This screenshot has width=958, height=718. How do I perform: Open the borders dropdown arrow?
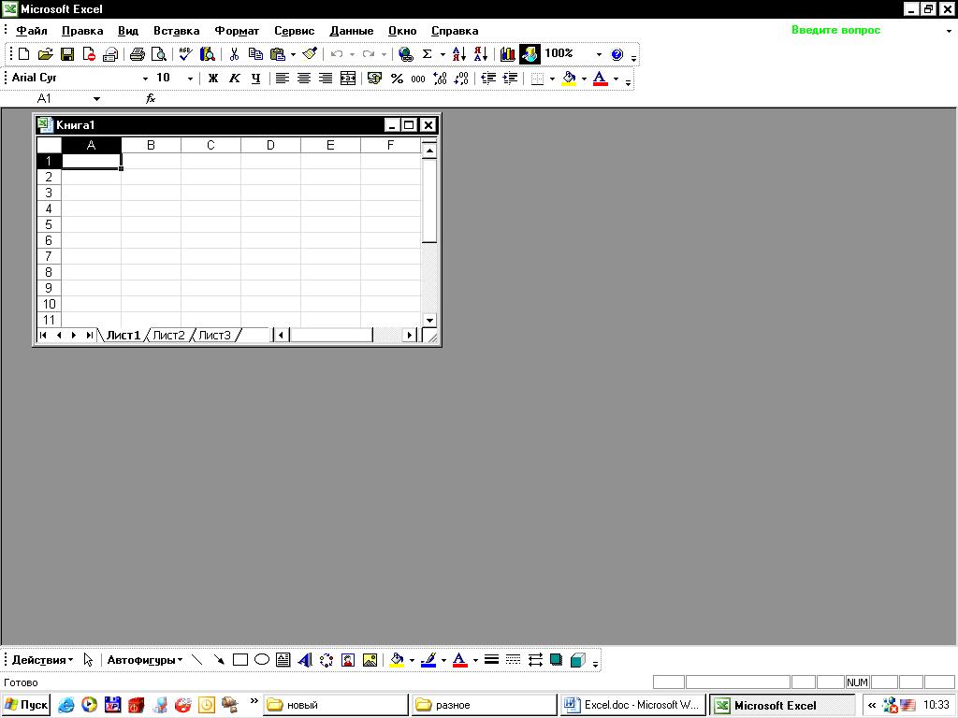(x=552, y=79)
